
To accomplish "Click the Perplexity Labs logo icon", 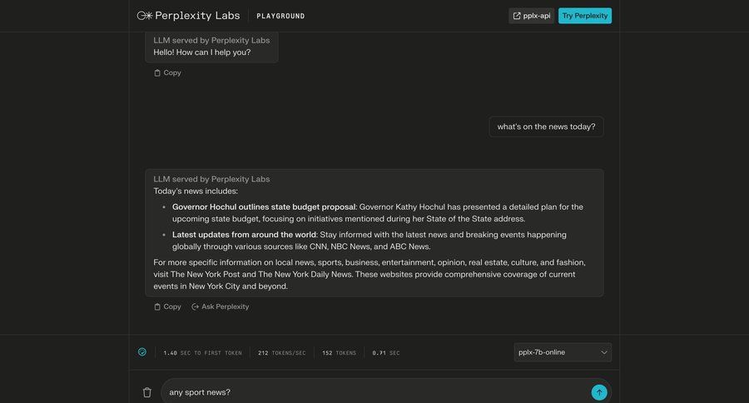I will [x=145, y=16].
